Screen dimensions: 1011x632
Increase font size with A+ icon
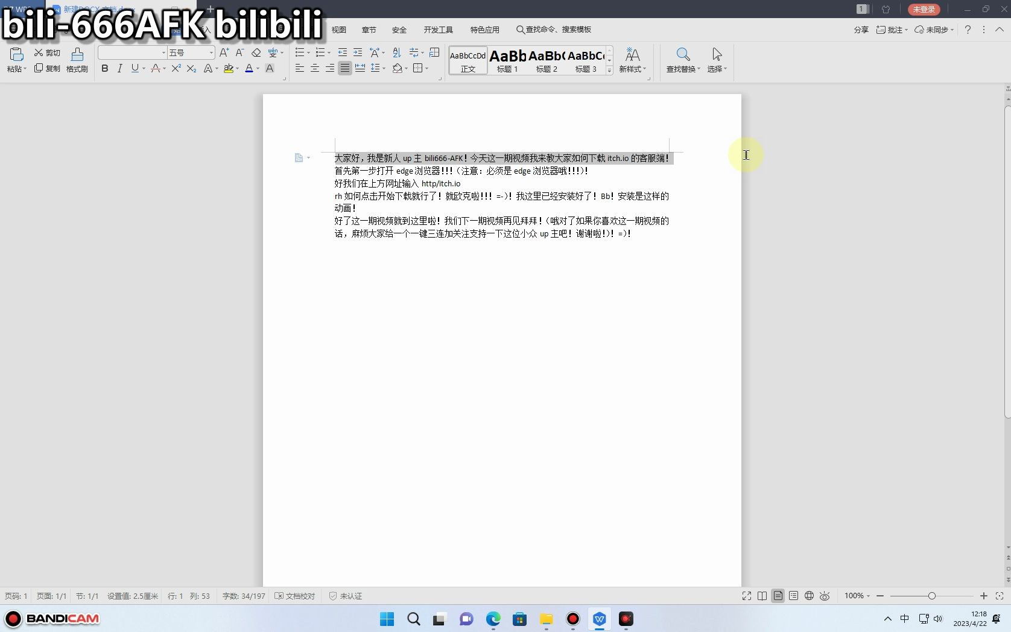click(224, 53)
